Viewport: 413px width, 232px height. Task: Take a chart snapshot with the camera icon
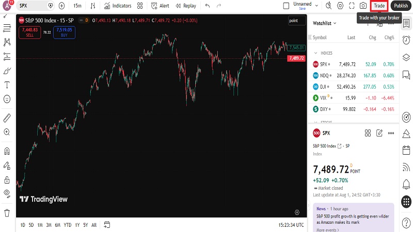(363, 6)
